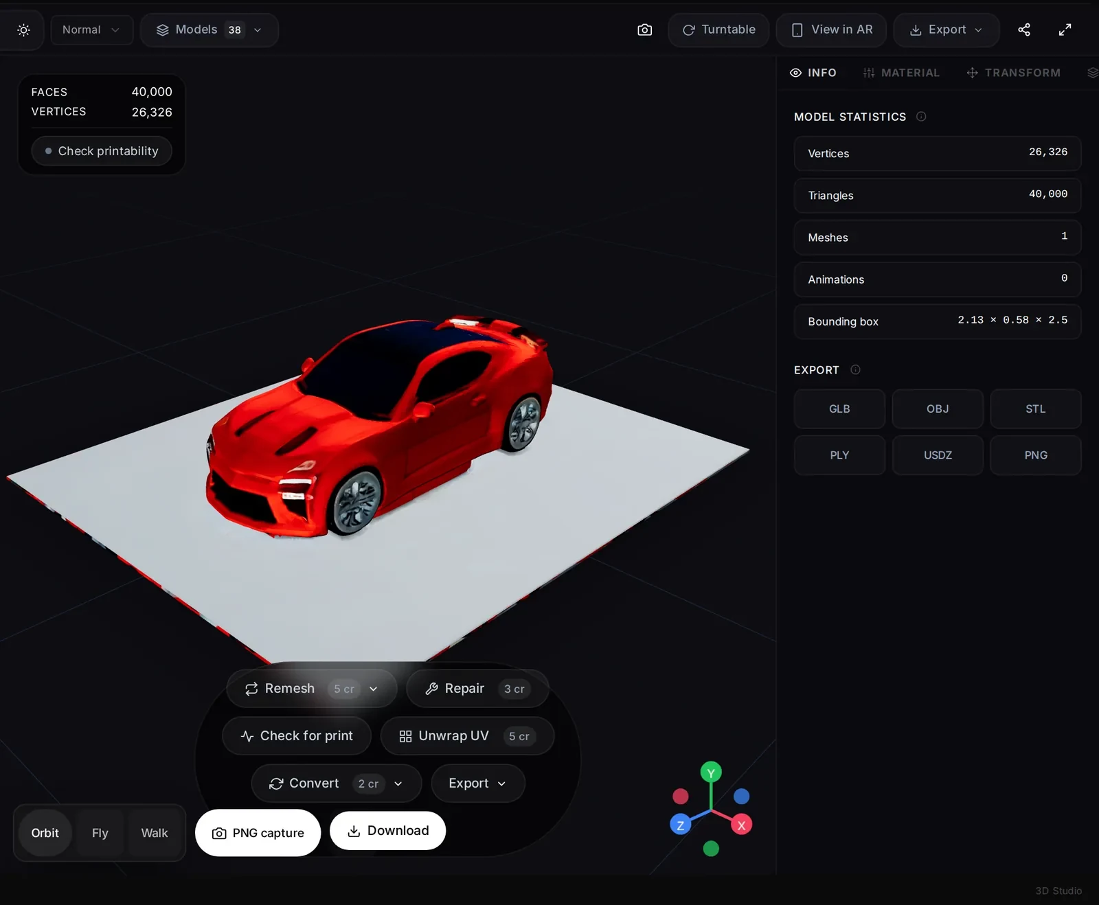The height and width of the screenshot is (905, 1099).
Task: Click the PNG capture button
Action: [x=258, y=833]
